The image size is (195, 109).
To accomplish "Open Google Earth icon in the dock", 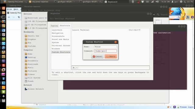I will [x=3, y=48].
